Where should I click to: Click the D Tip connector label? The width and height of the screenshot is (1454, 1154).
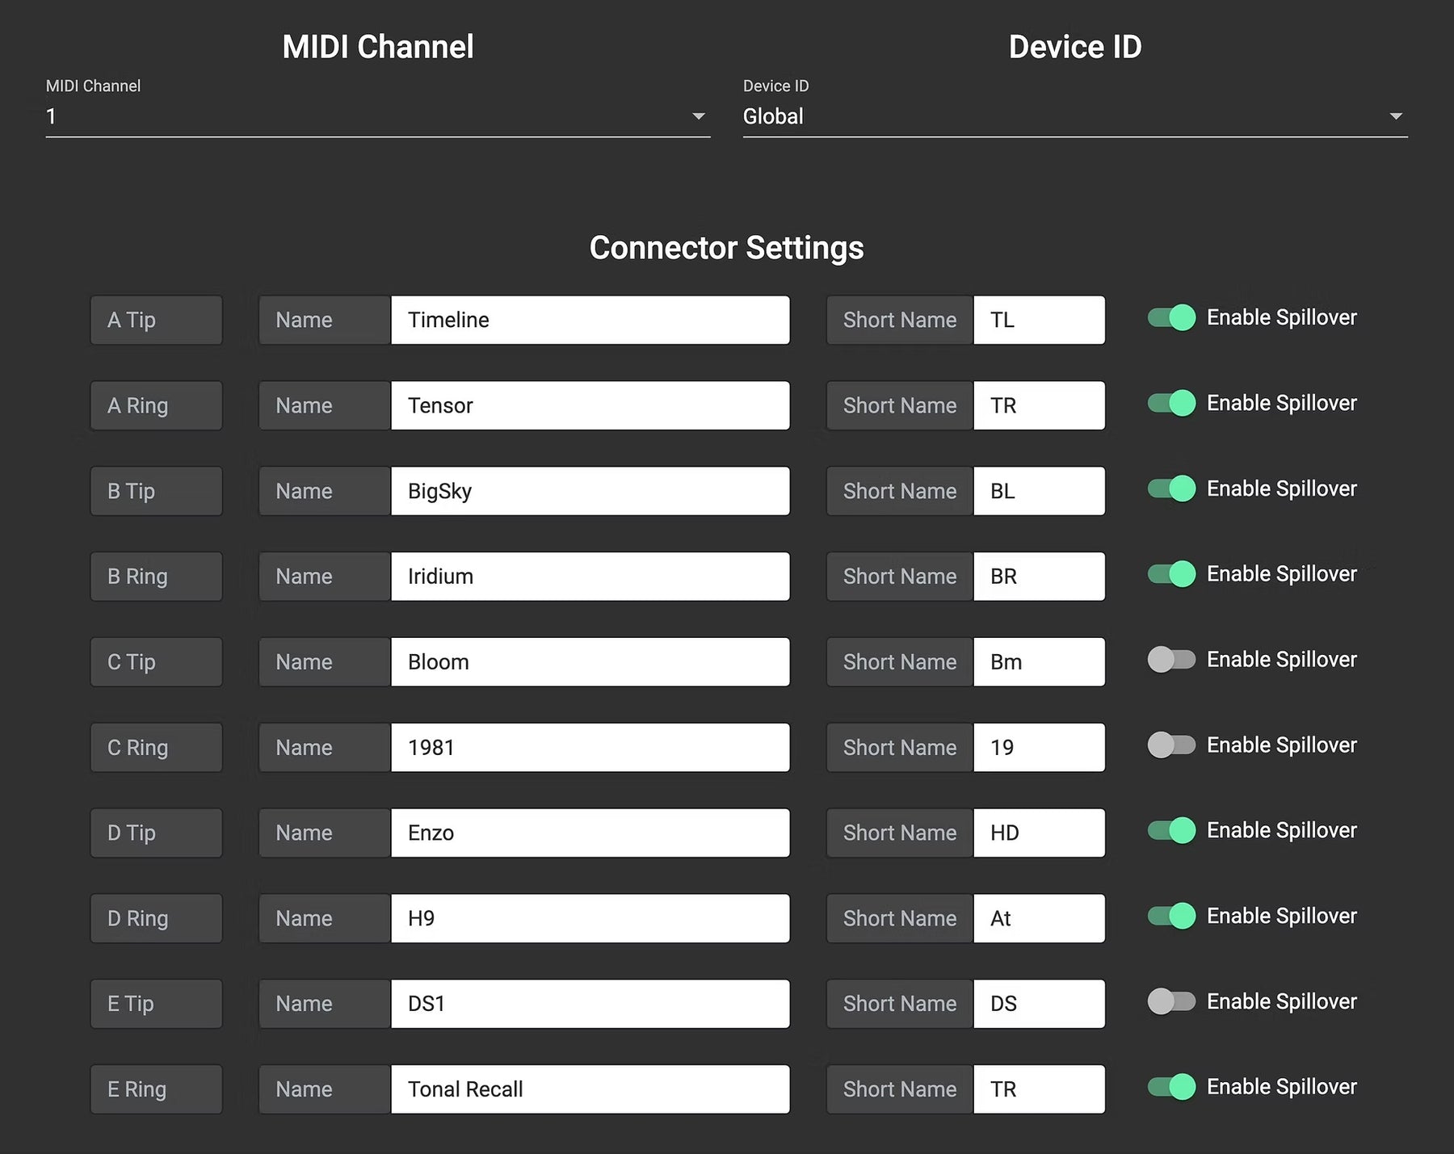pos(156,833)
